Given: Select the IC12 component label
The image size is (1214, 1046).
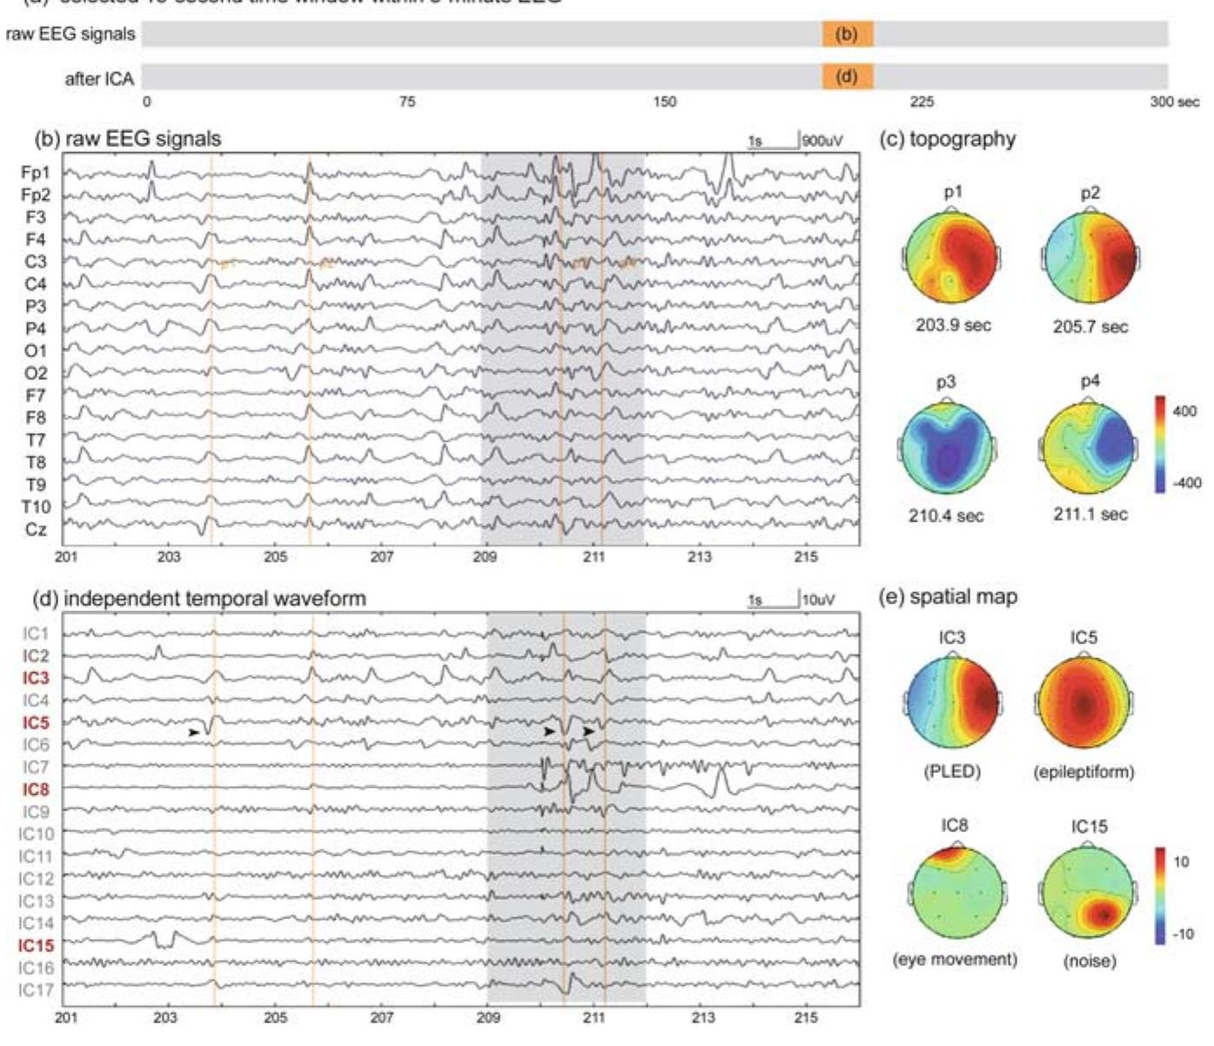Looking at the screenshot, I should [36, 878].
